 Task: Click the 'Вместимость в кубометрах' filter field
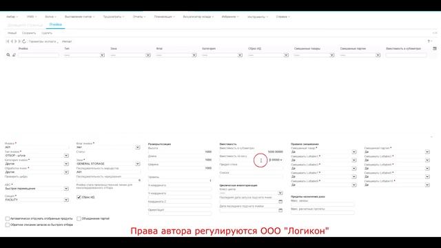click(x=406, y=55)
